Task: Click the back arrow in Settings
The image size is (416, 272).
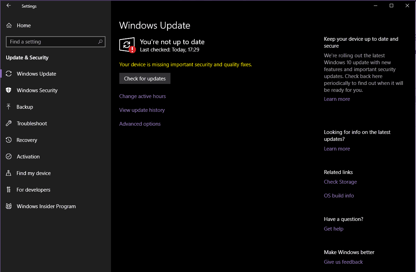Action: pyautogui.click(x=9, y=6)
